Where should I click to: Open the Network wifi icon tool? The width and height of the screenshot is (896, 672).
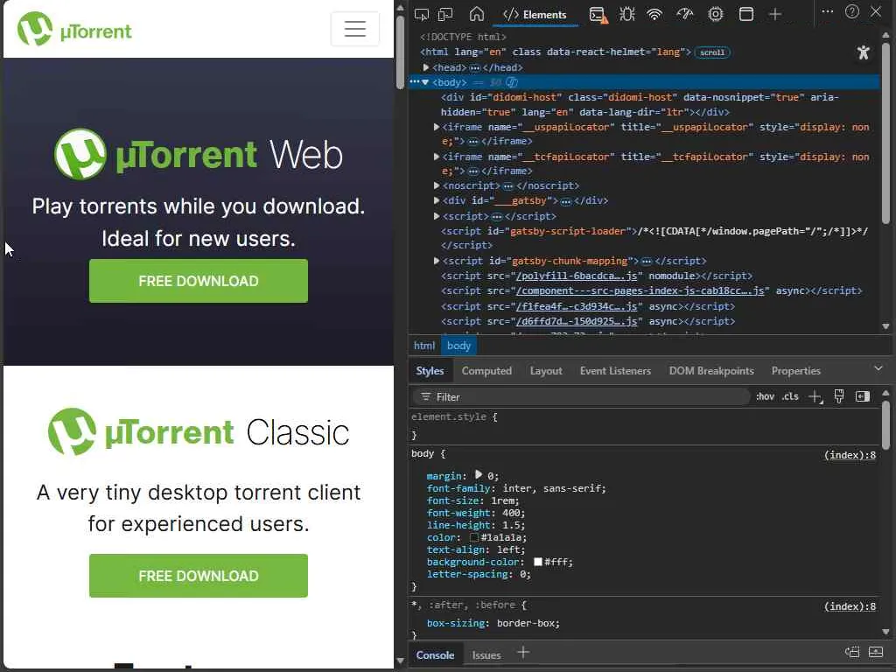pyautogui.click(x=654, y=14)
